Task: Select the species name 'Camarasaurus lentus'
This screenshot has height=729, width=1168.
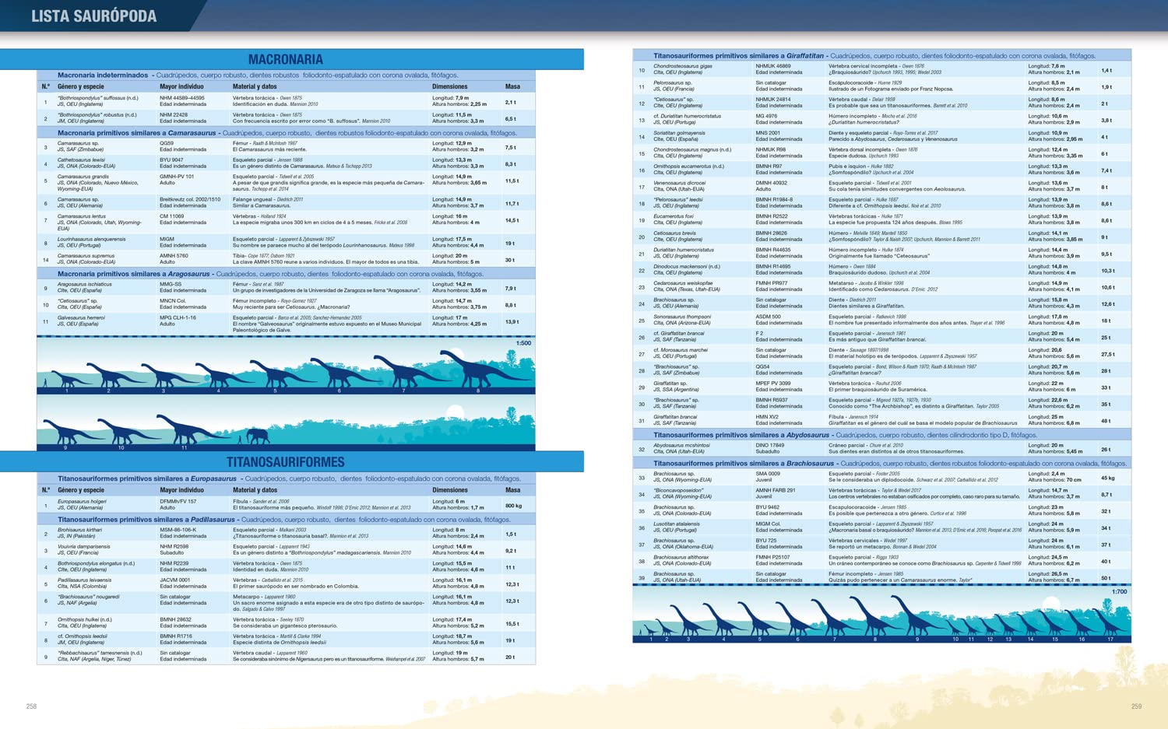Action: coord(82,216)
